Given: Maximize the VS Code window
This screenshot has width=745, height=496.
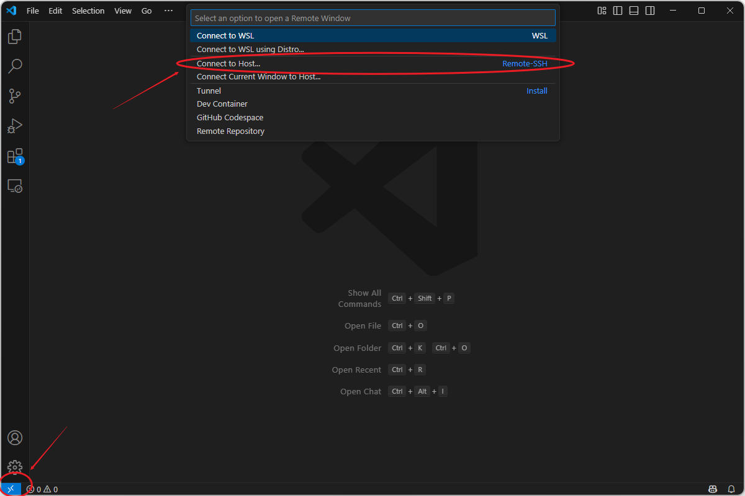Looking at the screenshot, I should click(x=702, y=11).
